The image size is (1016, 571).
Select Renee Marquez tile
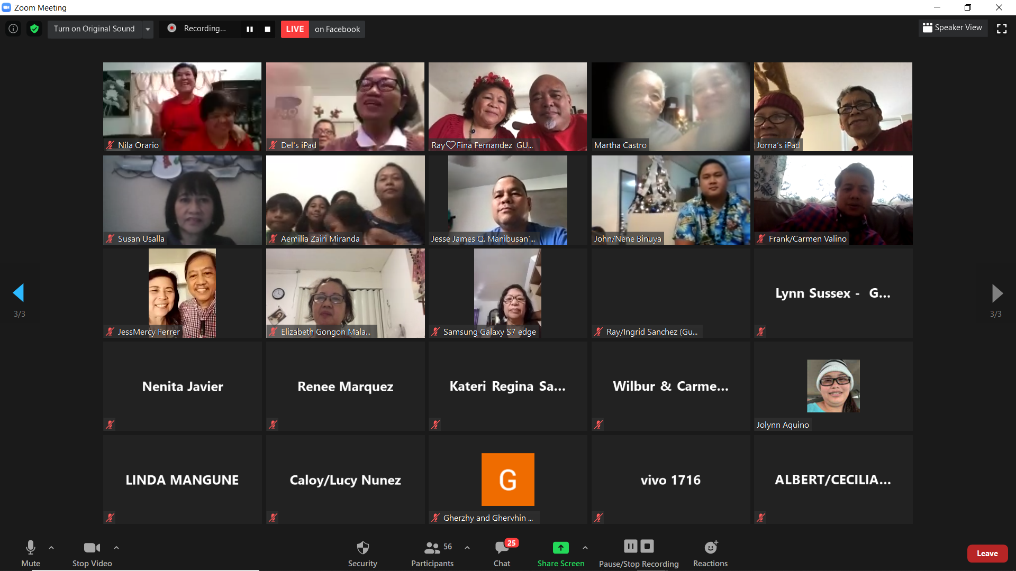pyautogui.click(x=345, y=386)
